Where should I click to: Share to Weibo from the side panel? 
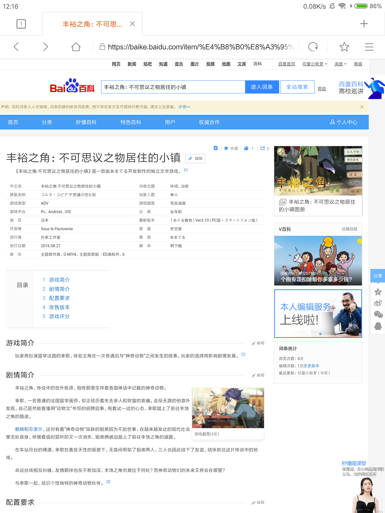tap(378, 303)
